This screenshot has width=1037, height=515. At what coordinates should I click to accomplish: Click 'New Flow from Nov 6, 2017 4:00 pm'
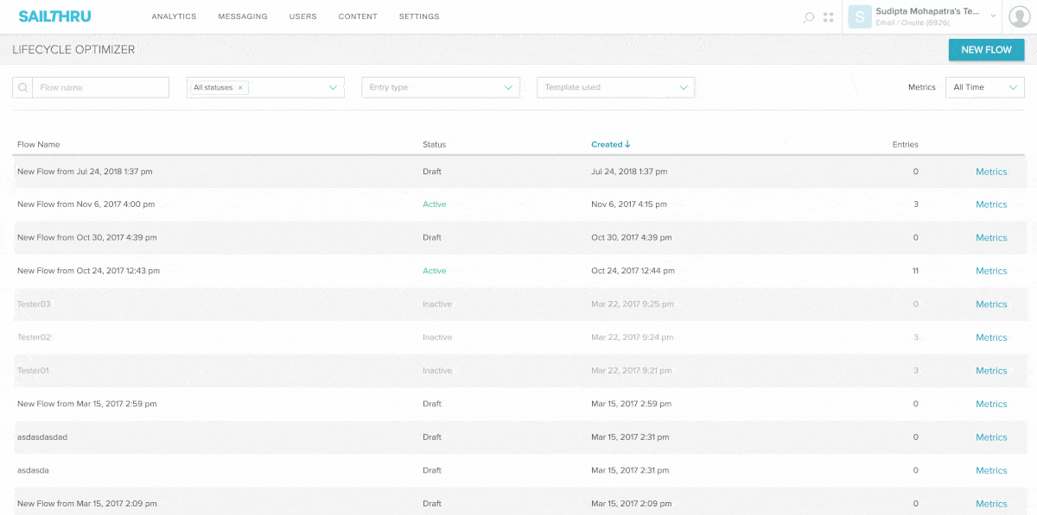(x=86, y=204)
